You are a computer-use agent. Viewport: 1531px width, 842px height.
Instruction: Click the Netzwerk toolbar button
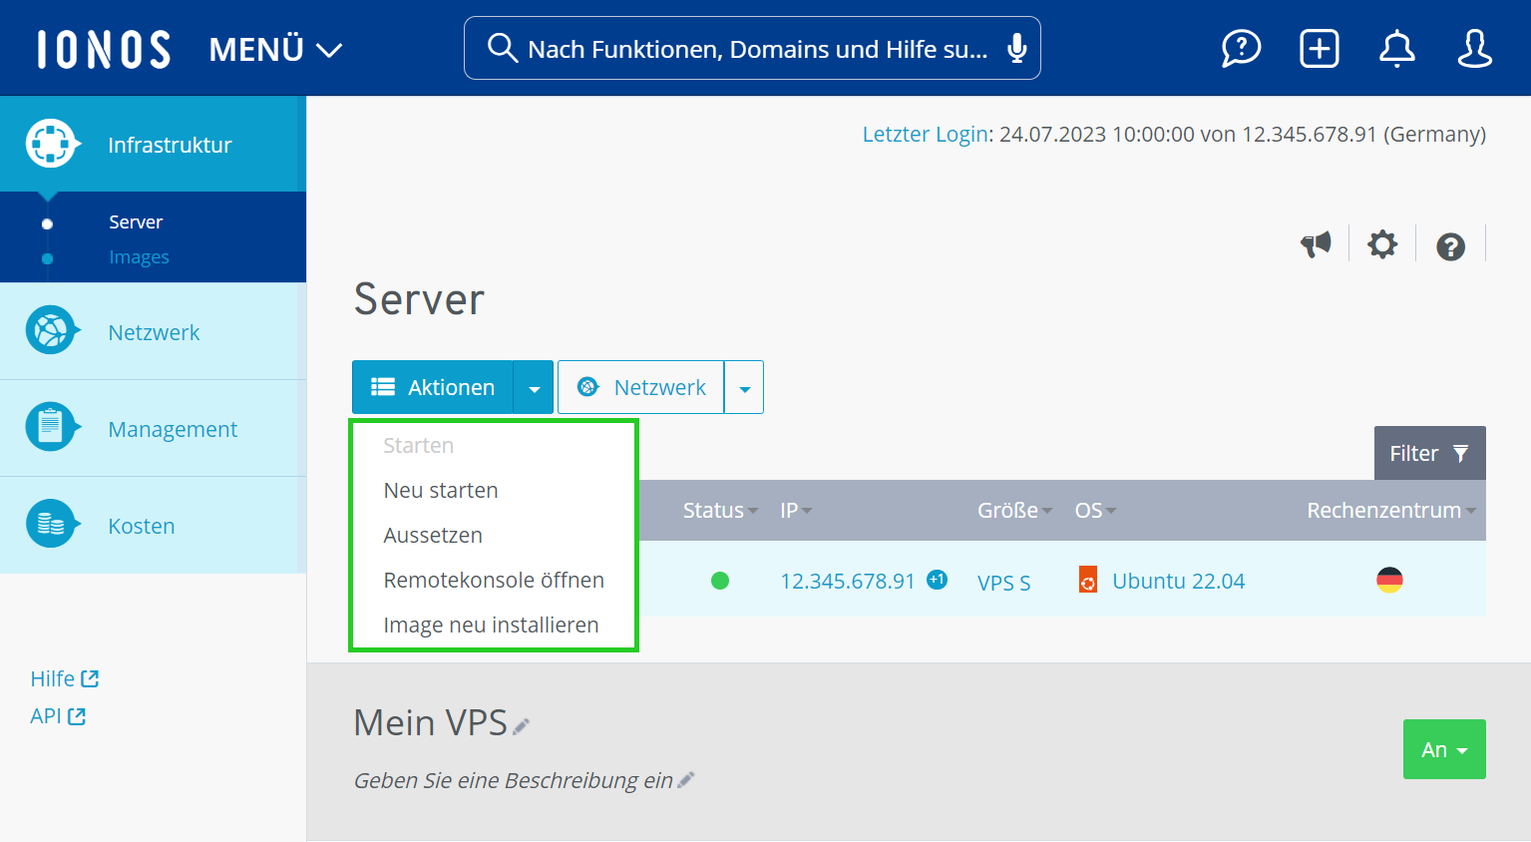[640, 387]
